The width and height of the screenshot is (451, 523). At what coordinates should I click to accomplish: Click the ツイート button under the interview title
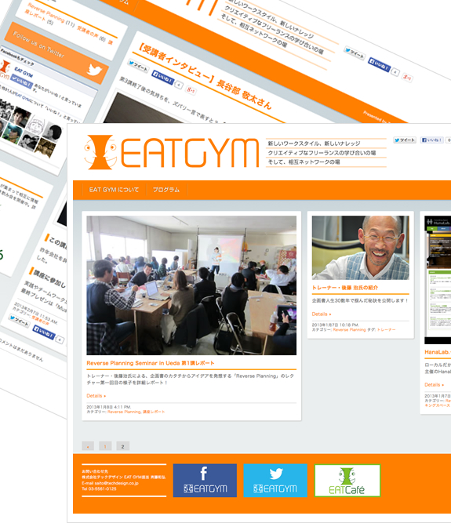[x=138, y=66]
